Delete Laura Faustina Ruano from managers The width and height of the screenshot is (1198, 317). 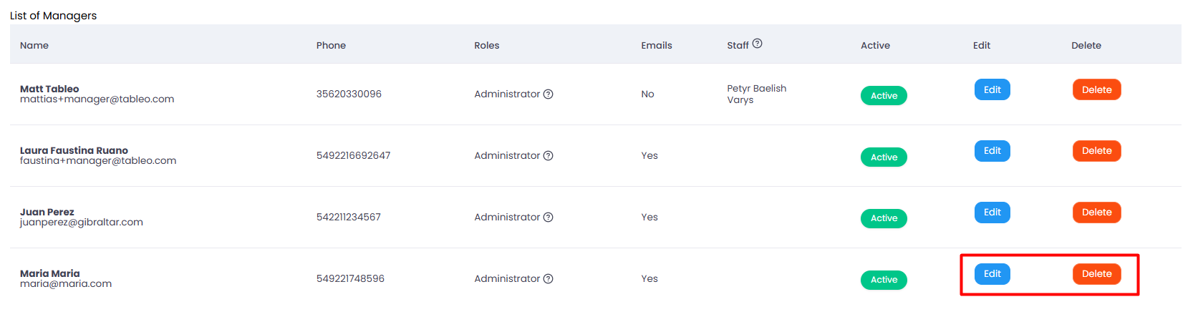pyautogui.click(x=1096, y=151)
